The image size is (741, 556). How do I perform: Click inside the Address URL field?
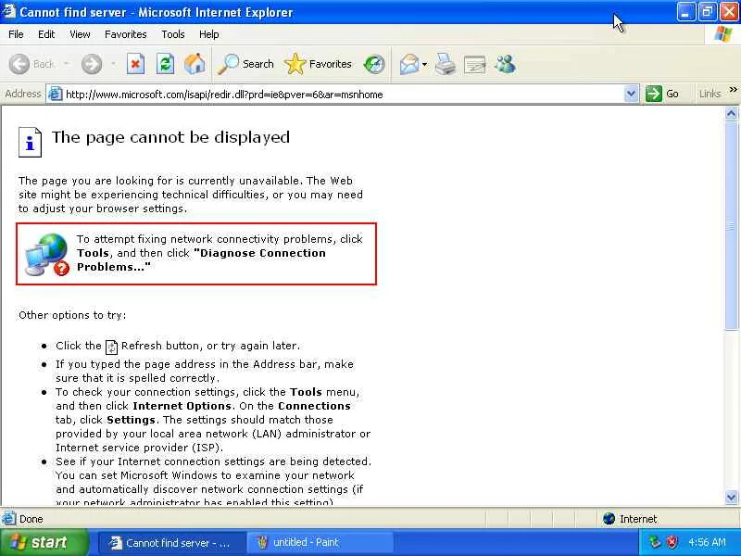click(343, 95)
